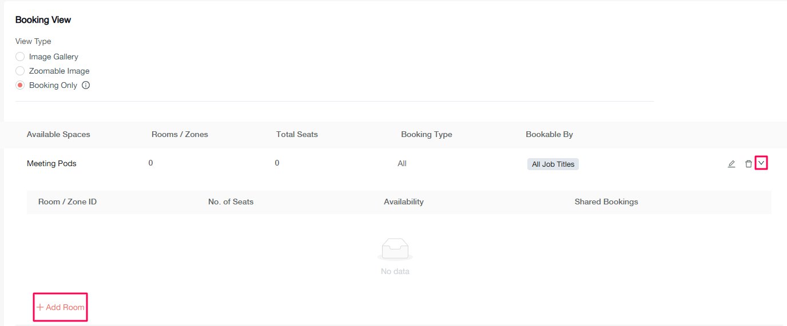The width and height of the screenshot is (787, 326).
Task: Choose the Zoomable Image radio option
Action: [20, 71]
